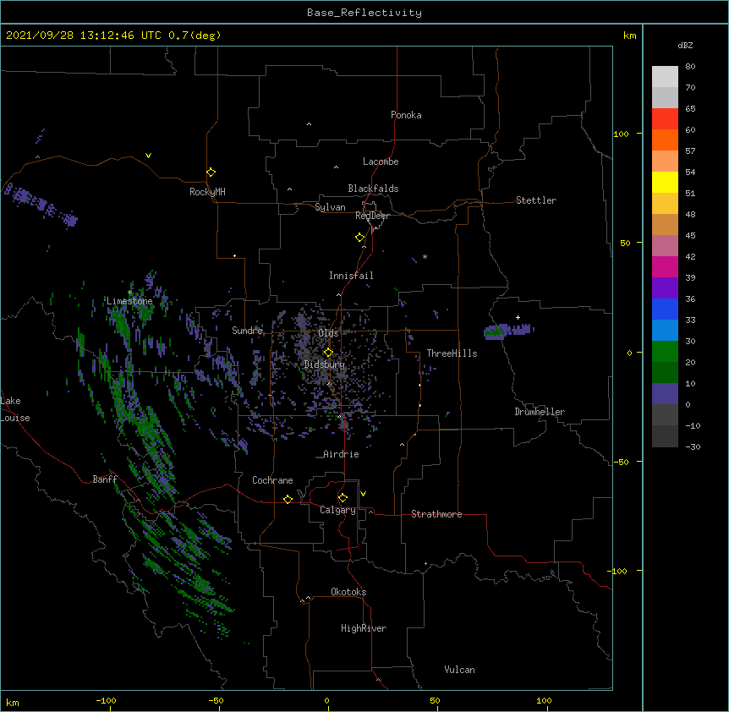Click the yellow diamond marker beside RockyMH
The height and width of the screenshot is (712, 729).
[211, 172]
